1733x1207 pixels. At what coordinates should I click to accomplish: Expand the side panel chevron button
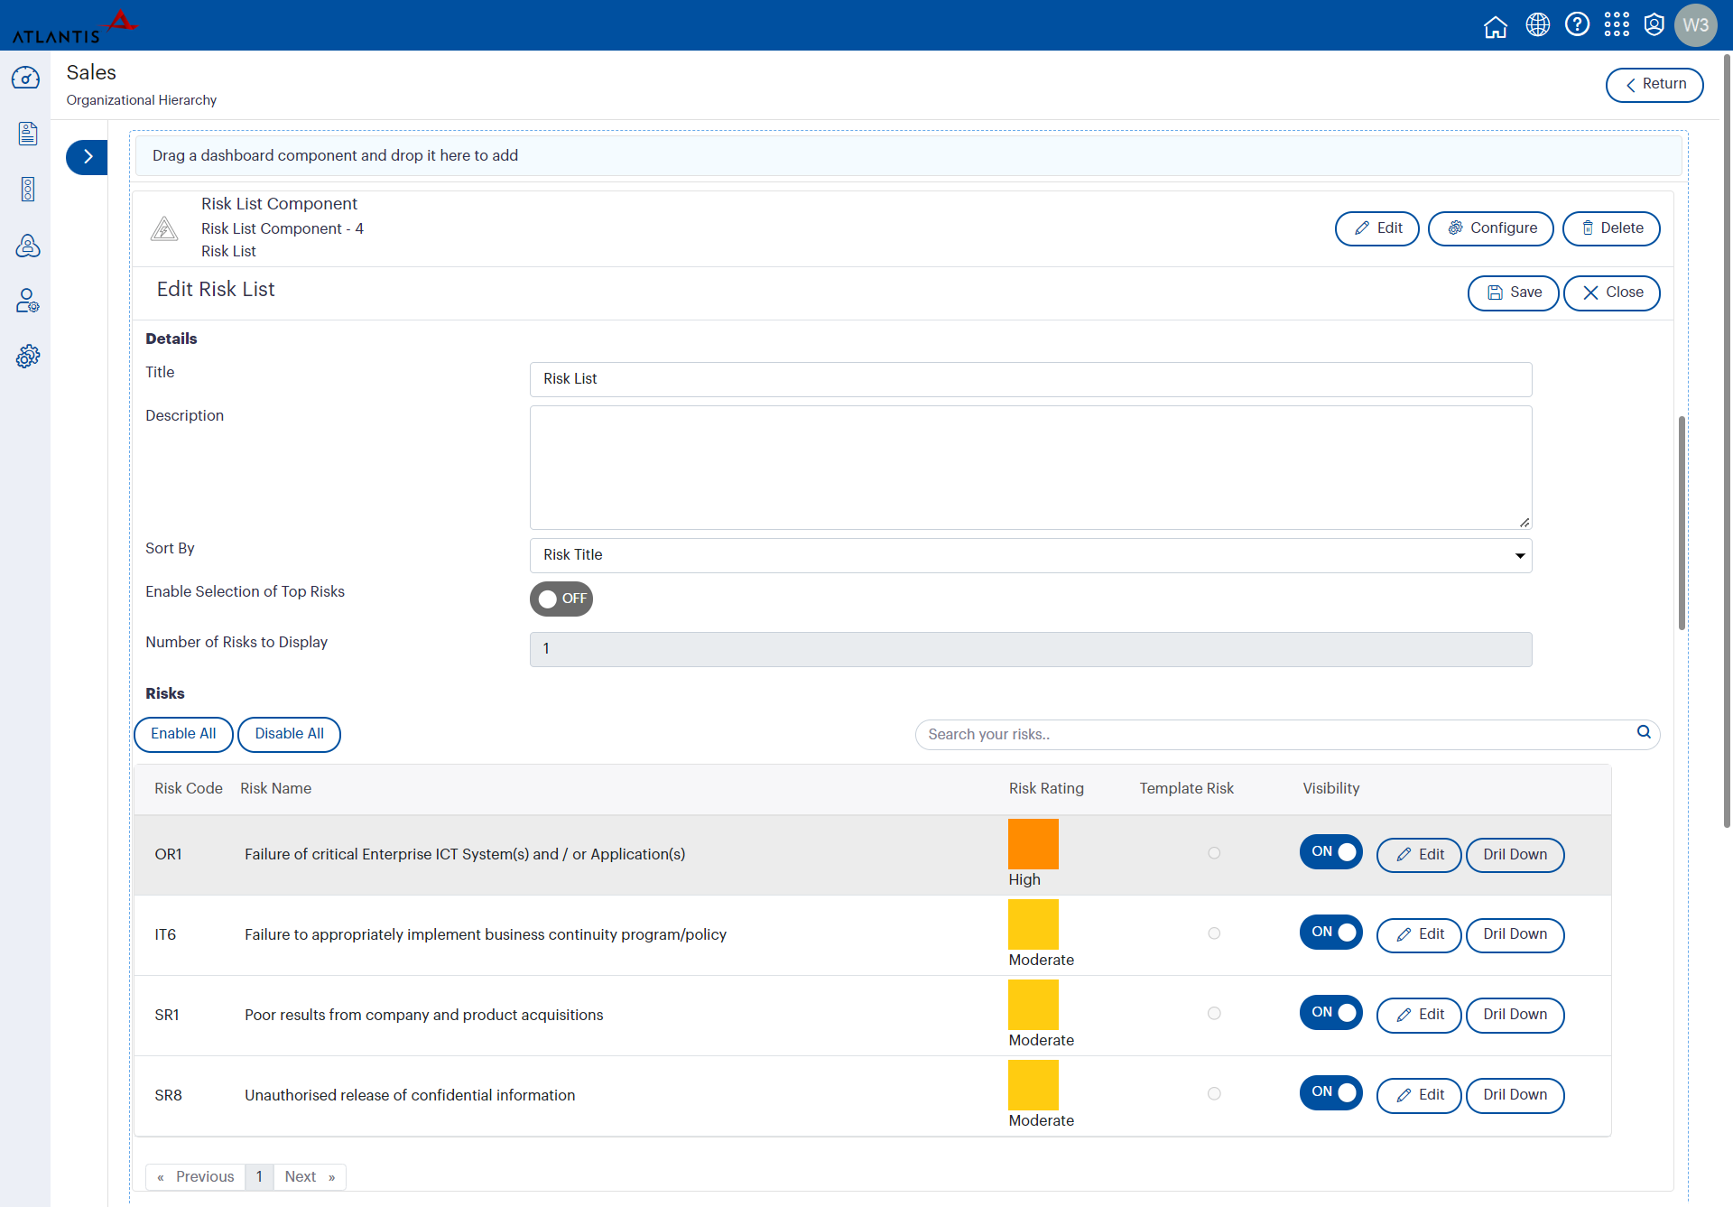click(x=87, y=157)
